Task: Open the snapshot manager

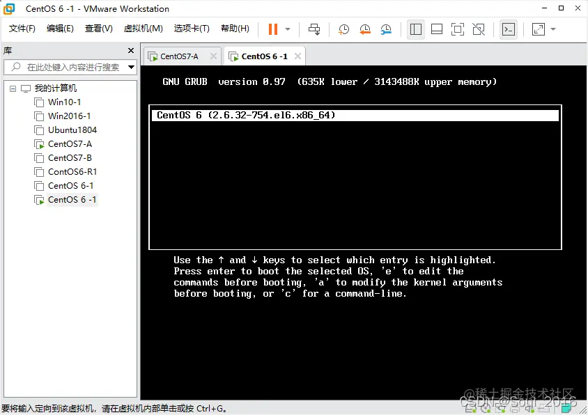Action: coord(386,29)
